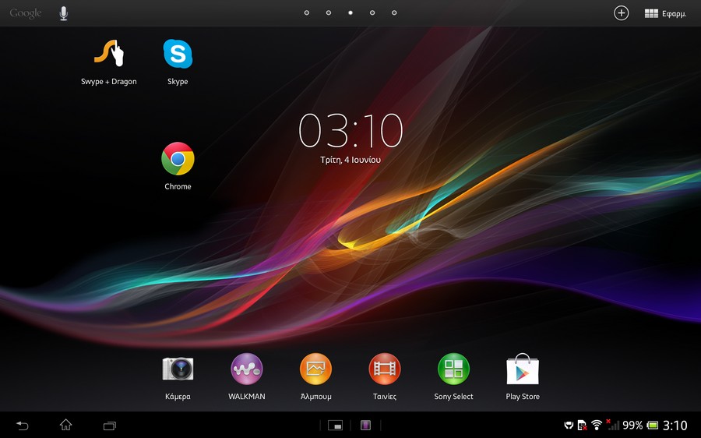Viewport: 701px width, 438px height.
Task: Launch Sony Select
Action: coord(453,376)
